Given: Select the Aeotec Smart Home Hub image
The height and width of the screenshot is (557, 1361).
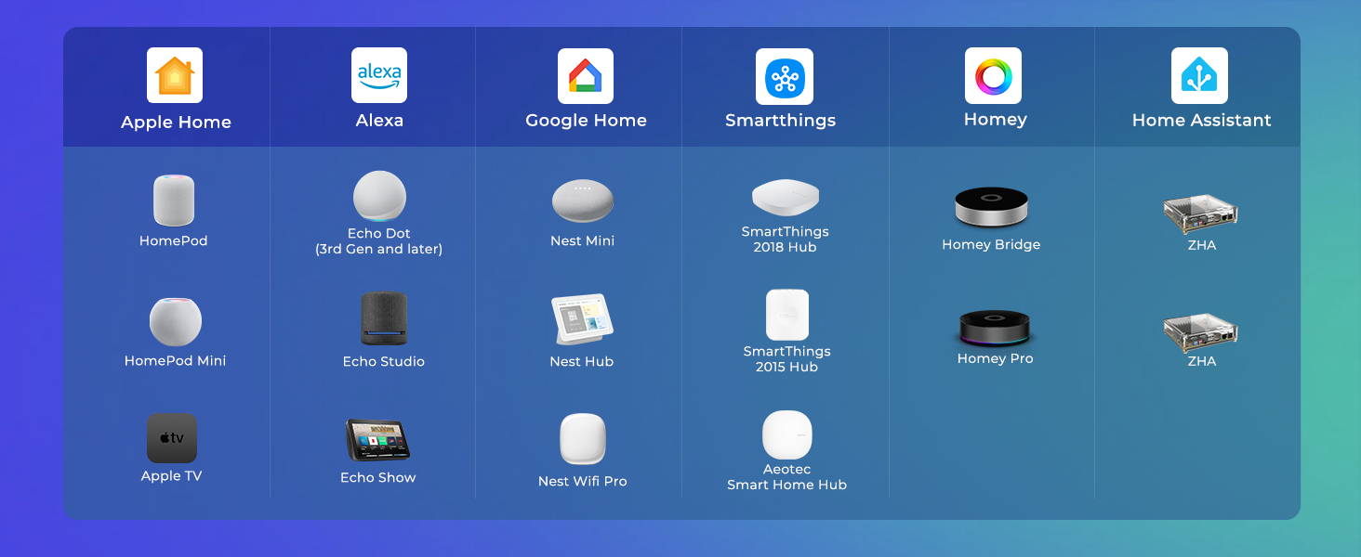Looking at the screenshot, I should click(787, 434).
